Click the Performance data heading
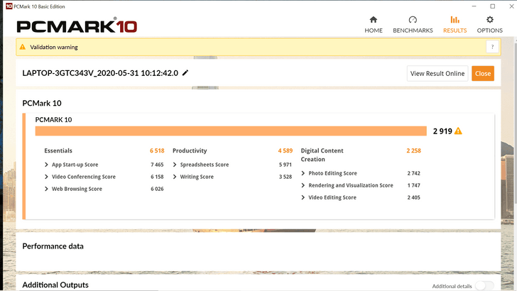Viewport: 517px width, 291px height. click(x=53, y=246)
